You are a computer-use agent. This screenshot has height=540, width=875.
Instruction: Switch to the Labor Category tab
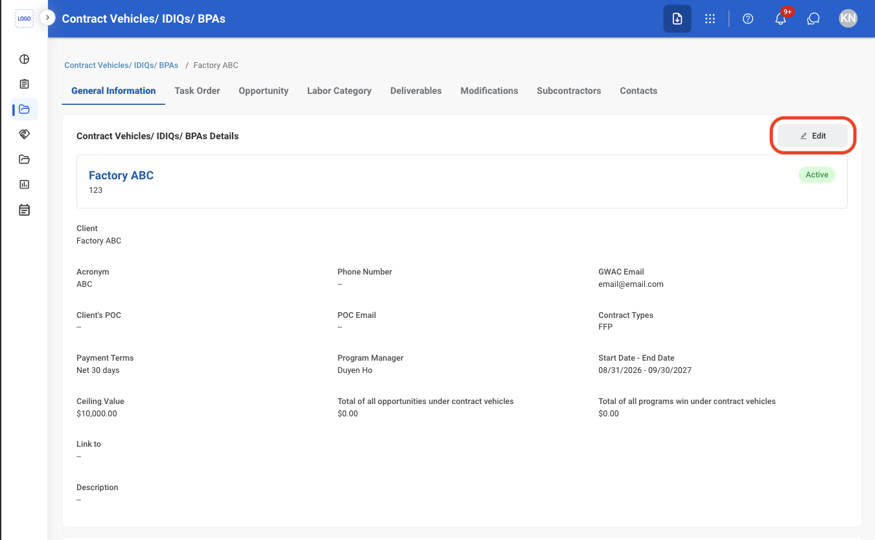coord(339,91)
